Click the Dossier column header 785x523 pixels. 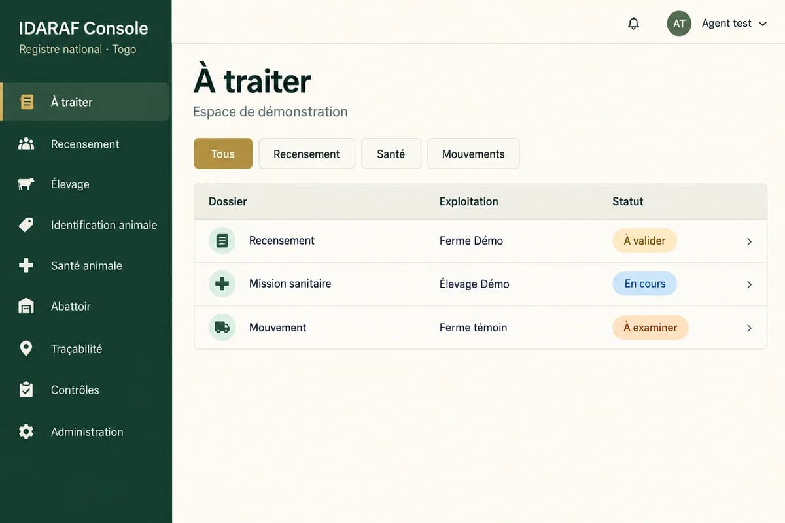click(228, 201)
